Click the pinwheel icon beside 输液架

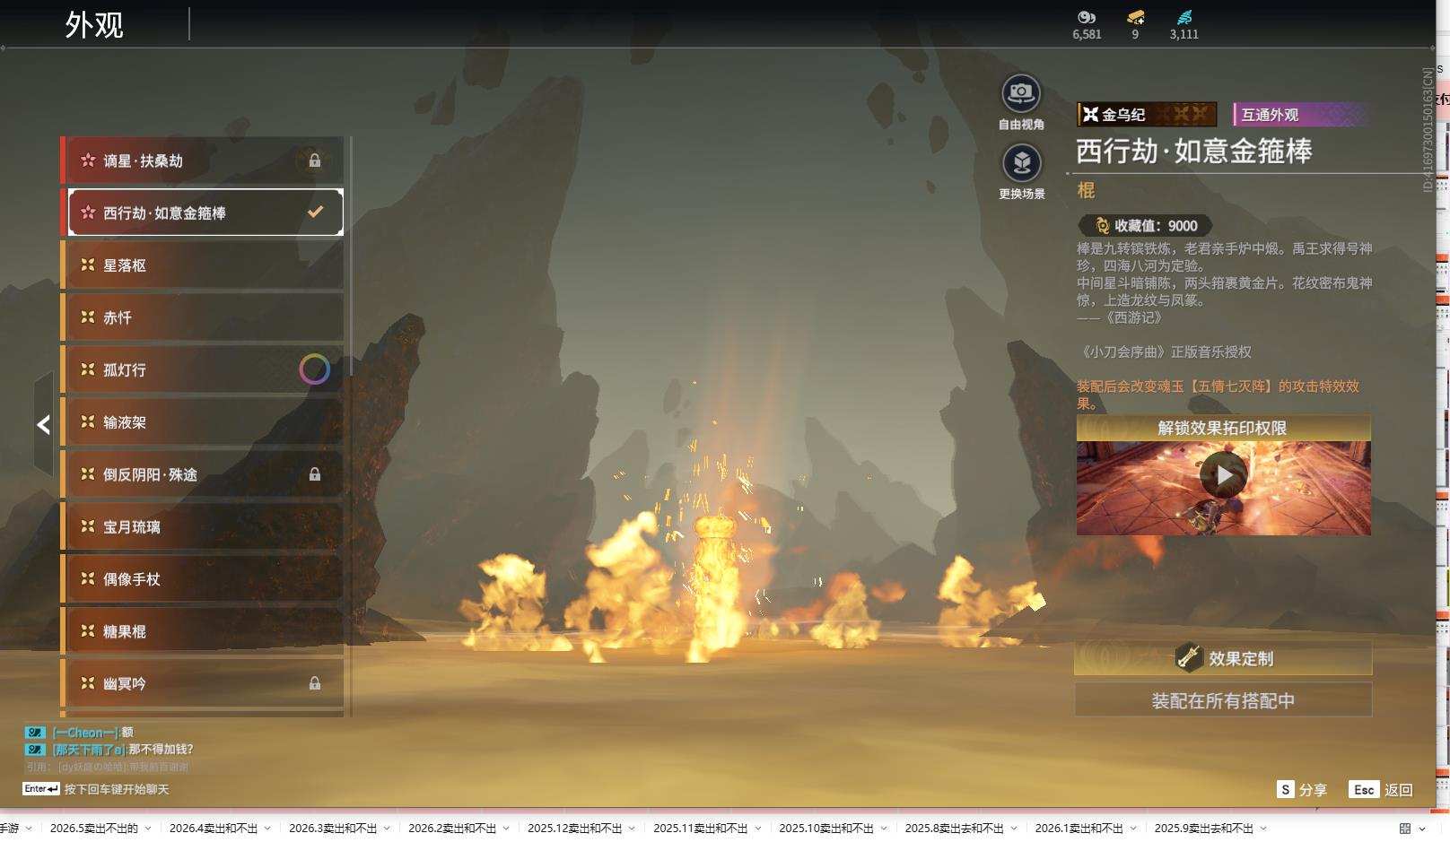(88, 422)
